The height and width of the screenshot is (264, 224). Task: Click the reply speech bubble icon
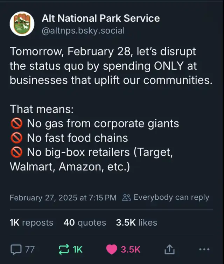(16, 249)
